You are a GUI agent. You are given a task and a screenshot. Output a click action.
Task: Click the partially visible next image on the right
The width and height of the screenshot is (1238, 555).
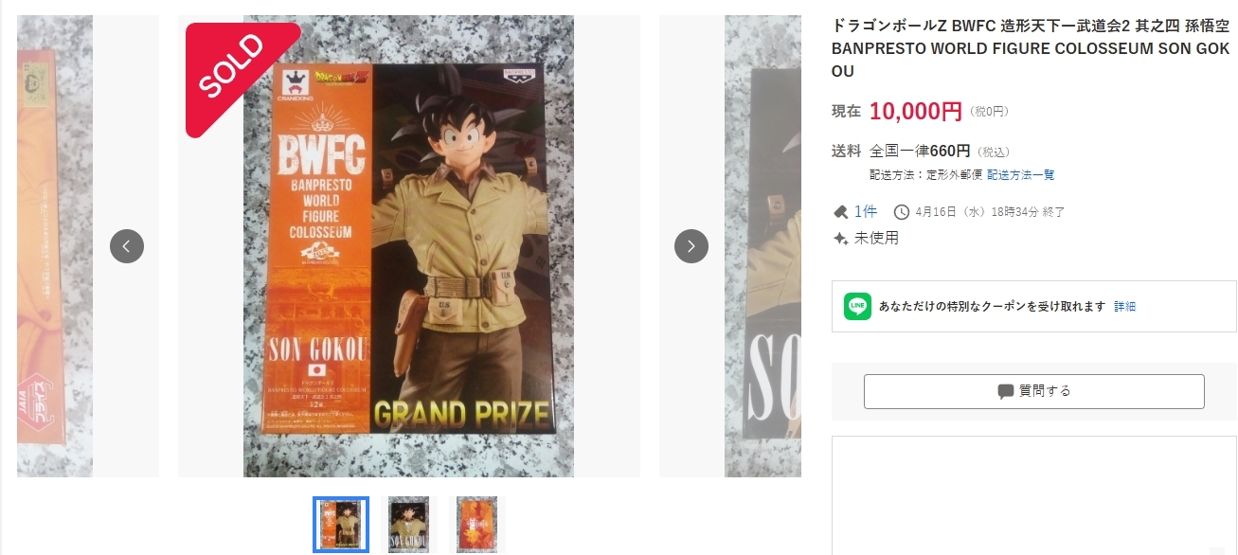[763, 246]
